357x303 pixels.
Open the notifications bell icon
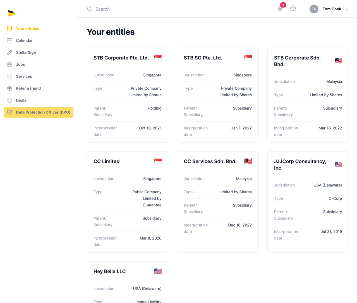point(280,9)
